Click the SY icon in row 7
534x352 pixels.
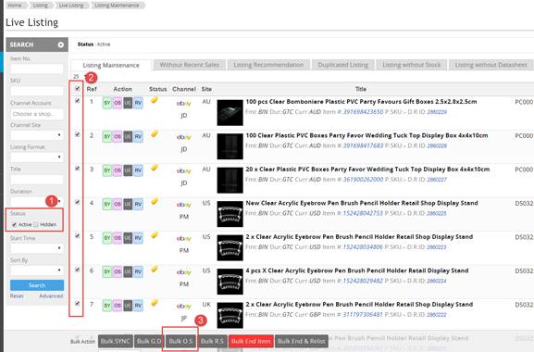[x=107, y=306]
